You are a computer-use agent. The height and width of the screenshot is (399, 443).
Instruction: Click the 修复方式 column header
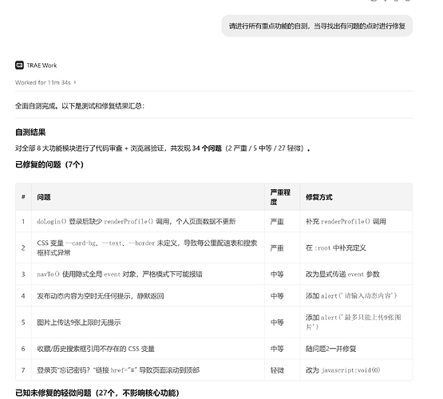pos(318,197)
